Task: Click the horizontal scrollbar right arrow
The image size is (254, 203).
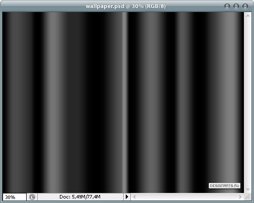Action: [x=240, y=197]
